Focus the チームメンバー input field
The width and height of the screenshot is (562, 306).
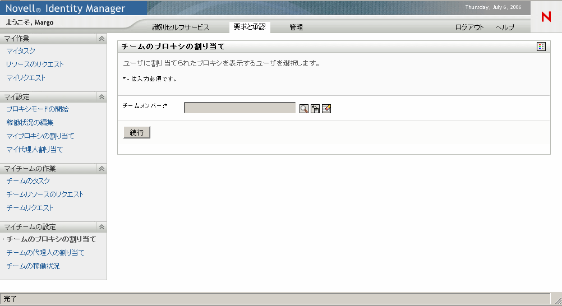[x=240, y=108]
